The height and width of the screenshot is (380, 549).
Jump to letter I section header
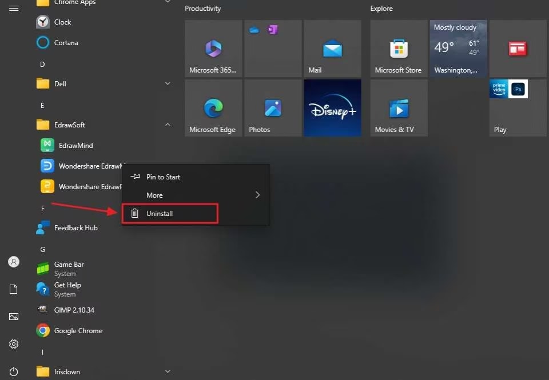point(42,353)
